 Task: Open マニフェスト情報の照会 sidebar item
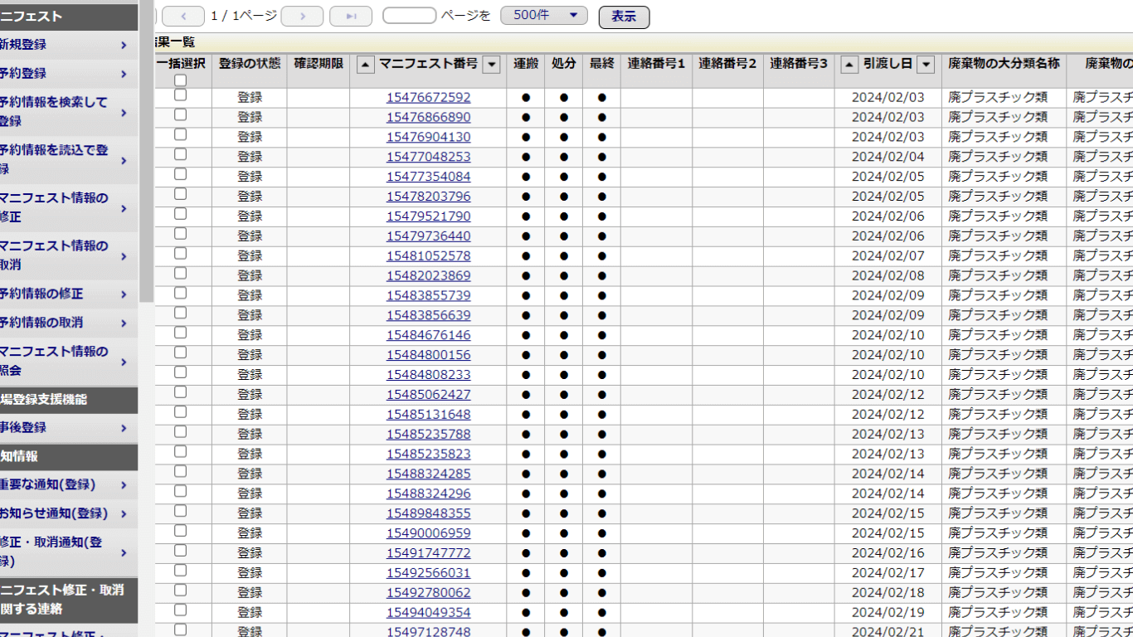tap(68, 361)
